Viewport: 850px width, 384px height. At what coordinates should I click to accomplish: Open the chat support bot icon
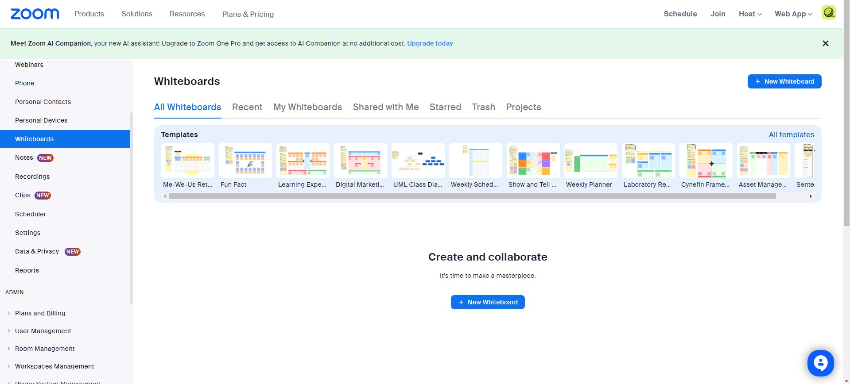[820, 363]
